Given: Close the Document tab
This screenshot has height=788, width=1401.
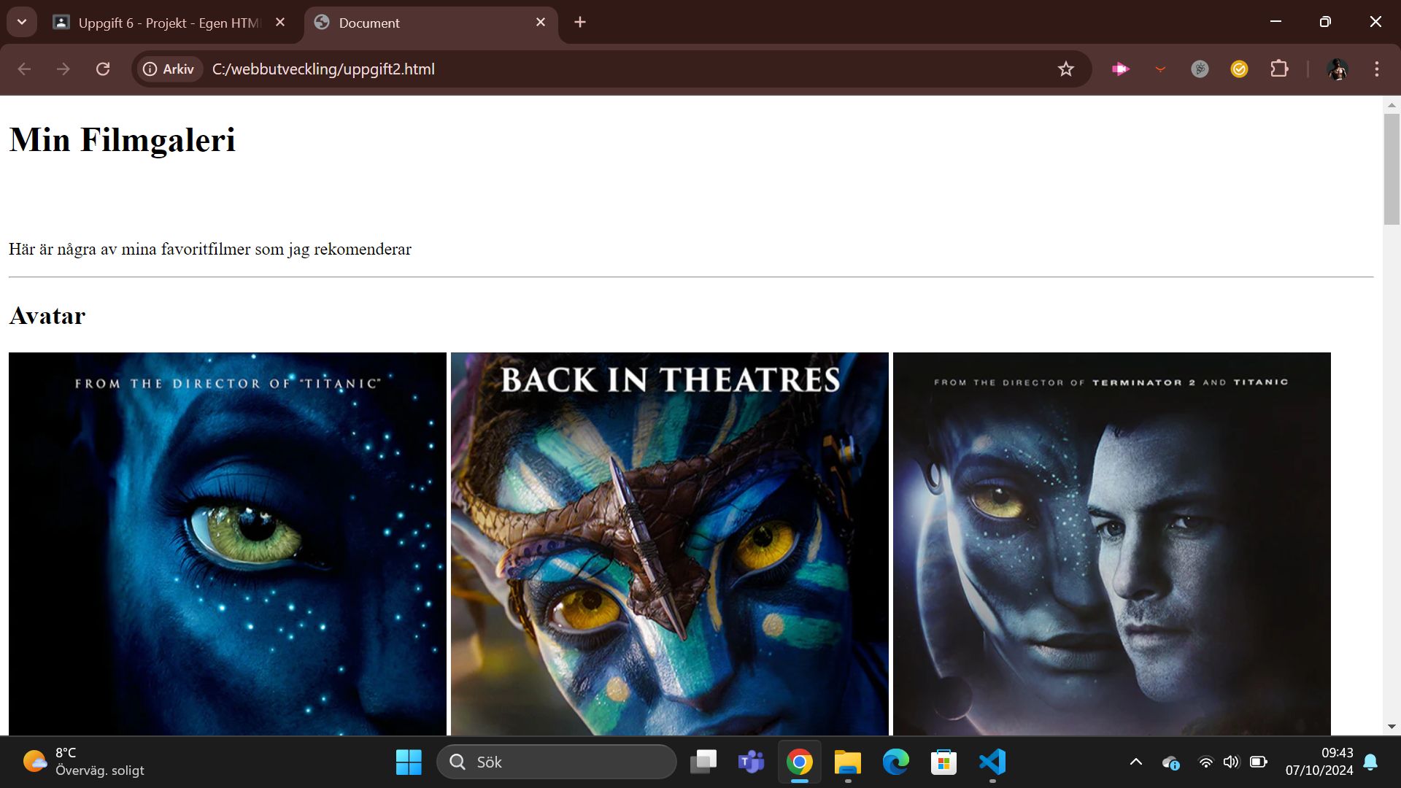Looking at the screenshot, I should point(541,22).
